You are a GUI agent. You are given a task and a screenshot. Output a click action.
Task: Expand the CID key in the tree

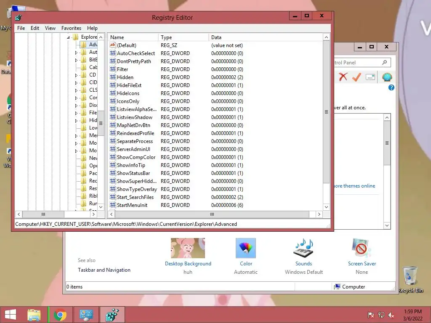coord(76,82)
